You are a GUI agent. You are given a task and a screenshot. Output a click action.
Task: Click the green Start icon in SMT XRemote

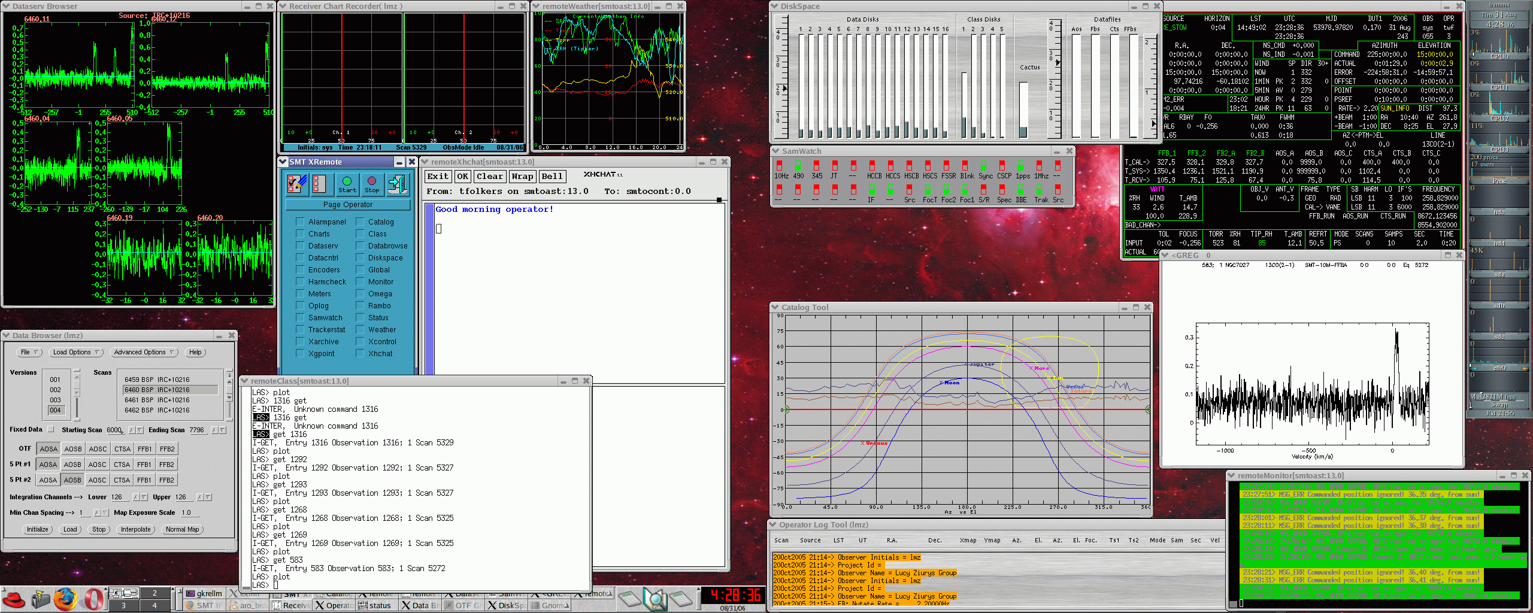pos(347,184)
